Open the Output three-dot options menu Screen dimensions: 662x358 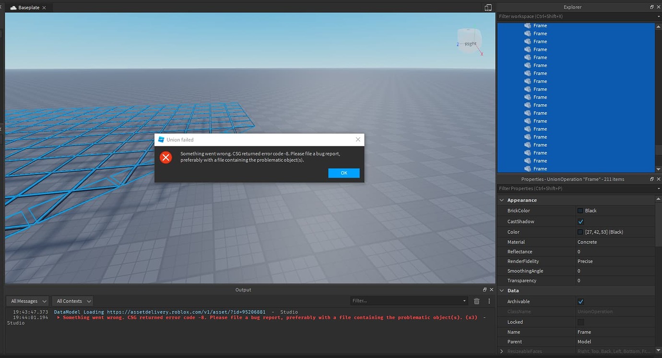tap(489, 301)
